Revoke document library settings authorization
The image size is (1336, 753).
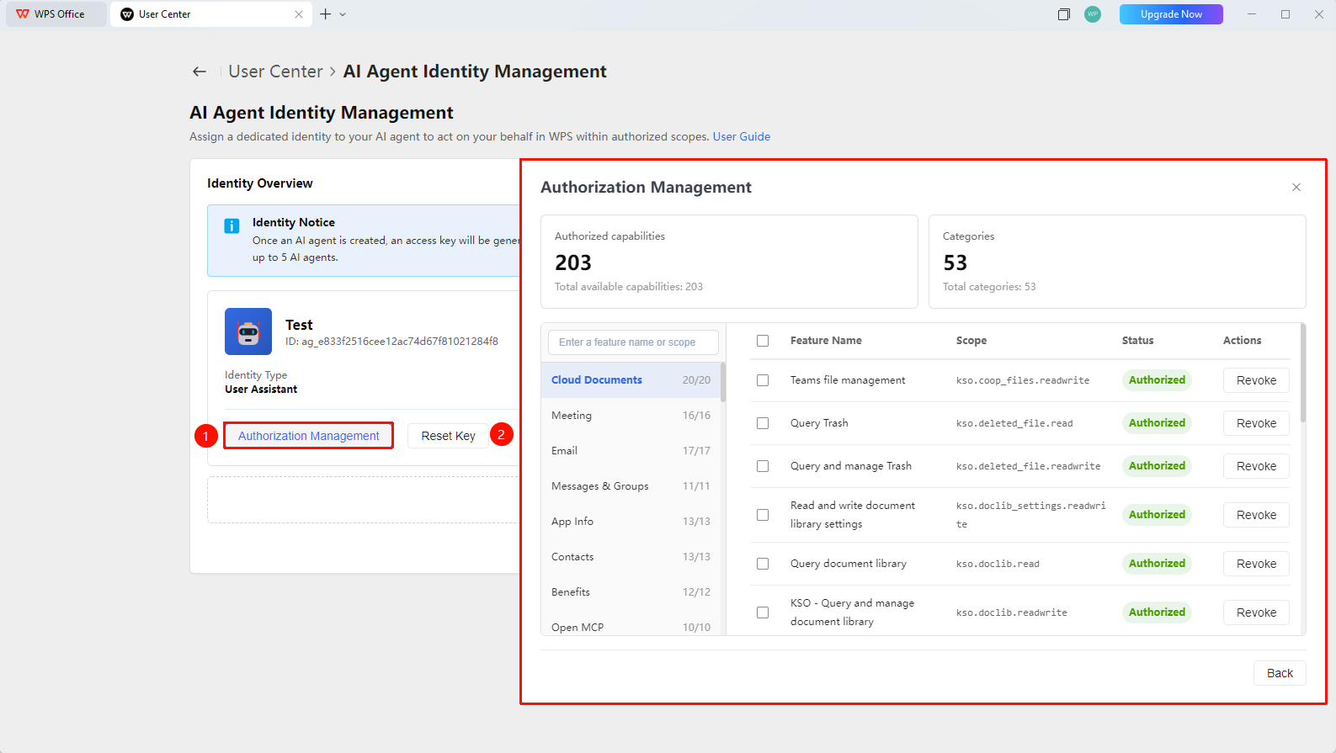[1256, 515]
